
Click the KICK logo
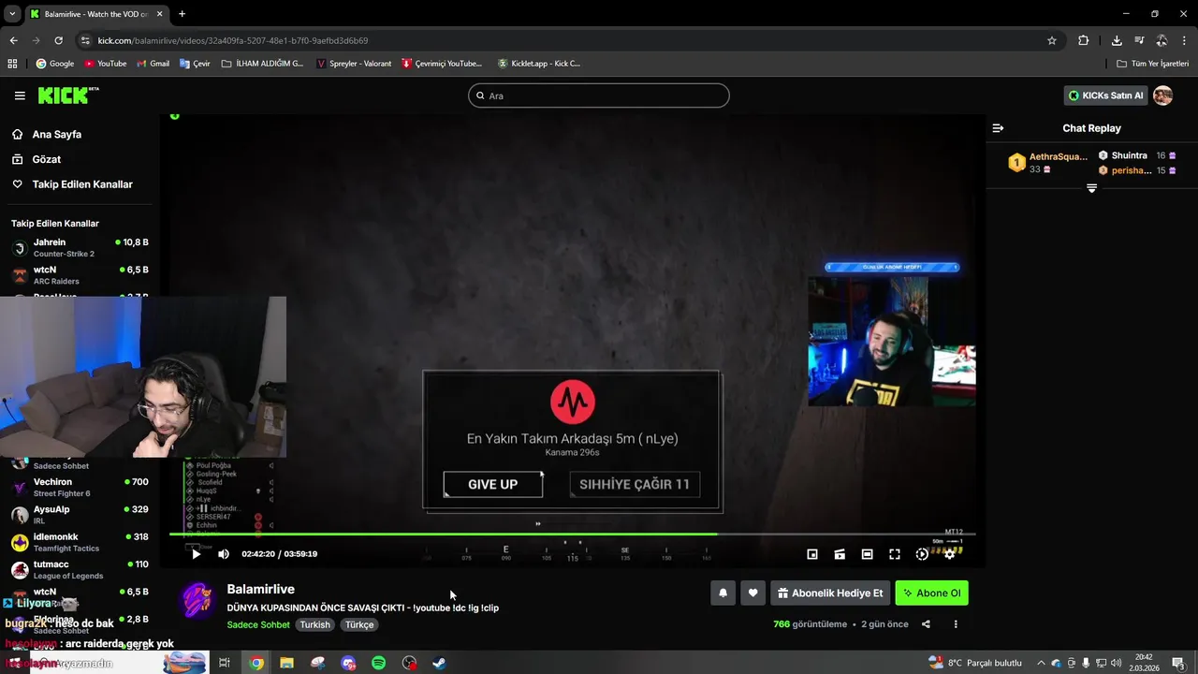[x=67, y=95]
